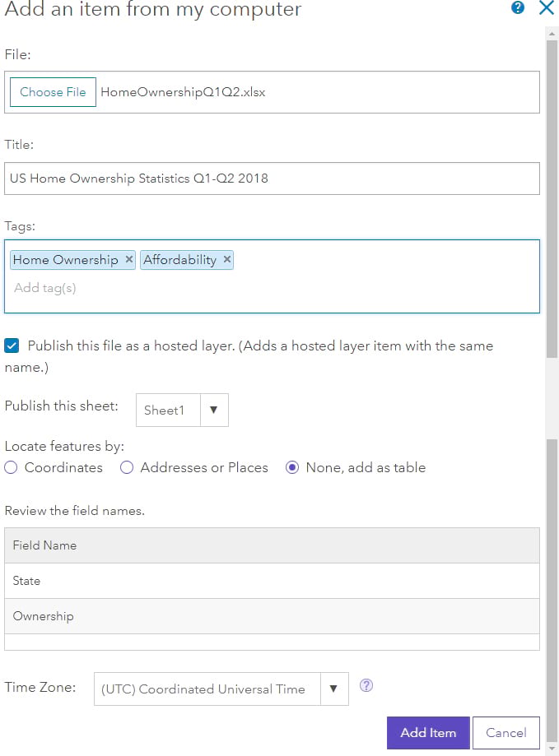This screenshot has height=756, width=559.
Task: Select the "State" field name row
Action: pyautogui.click(x=272, y=581)
